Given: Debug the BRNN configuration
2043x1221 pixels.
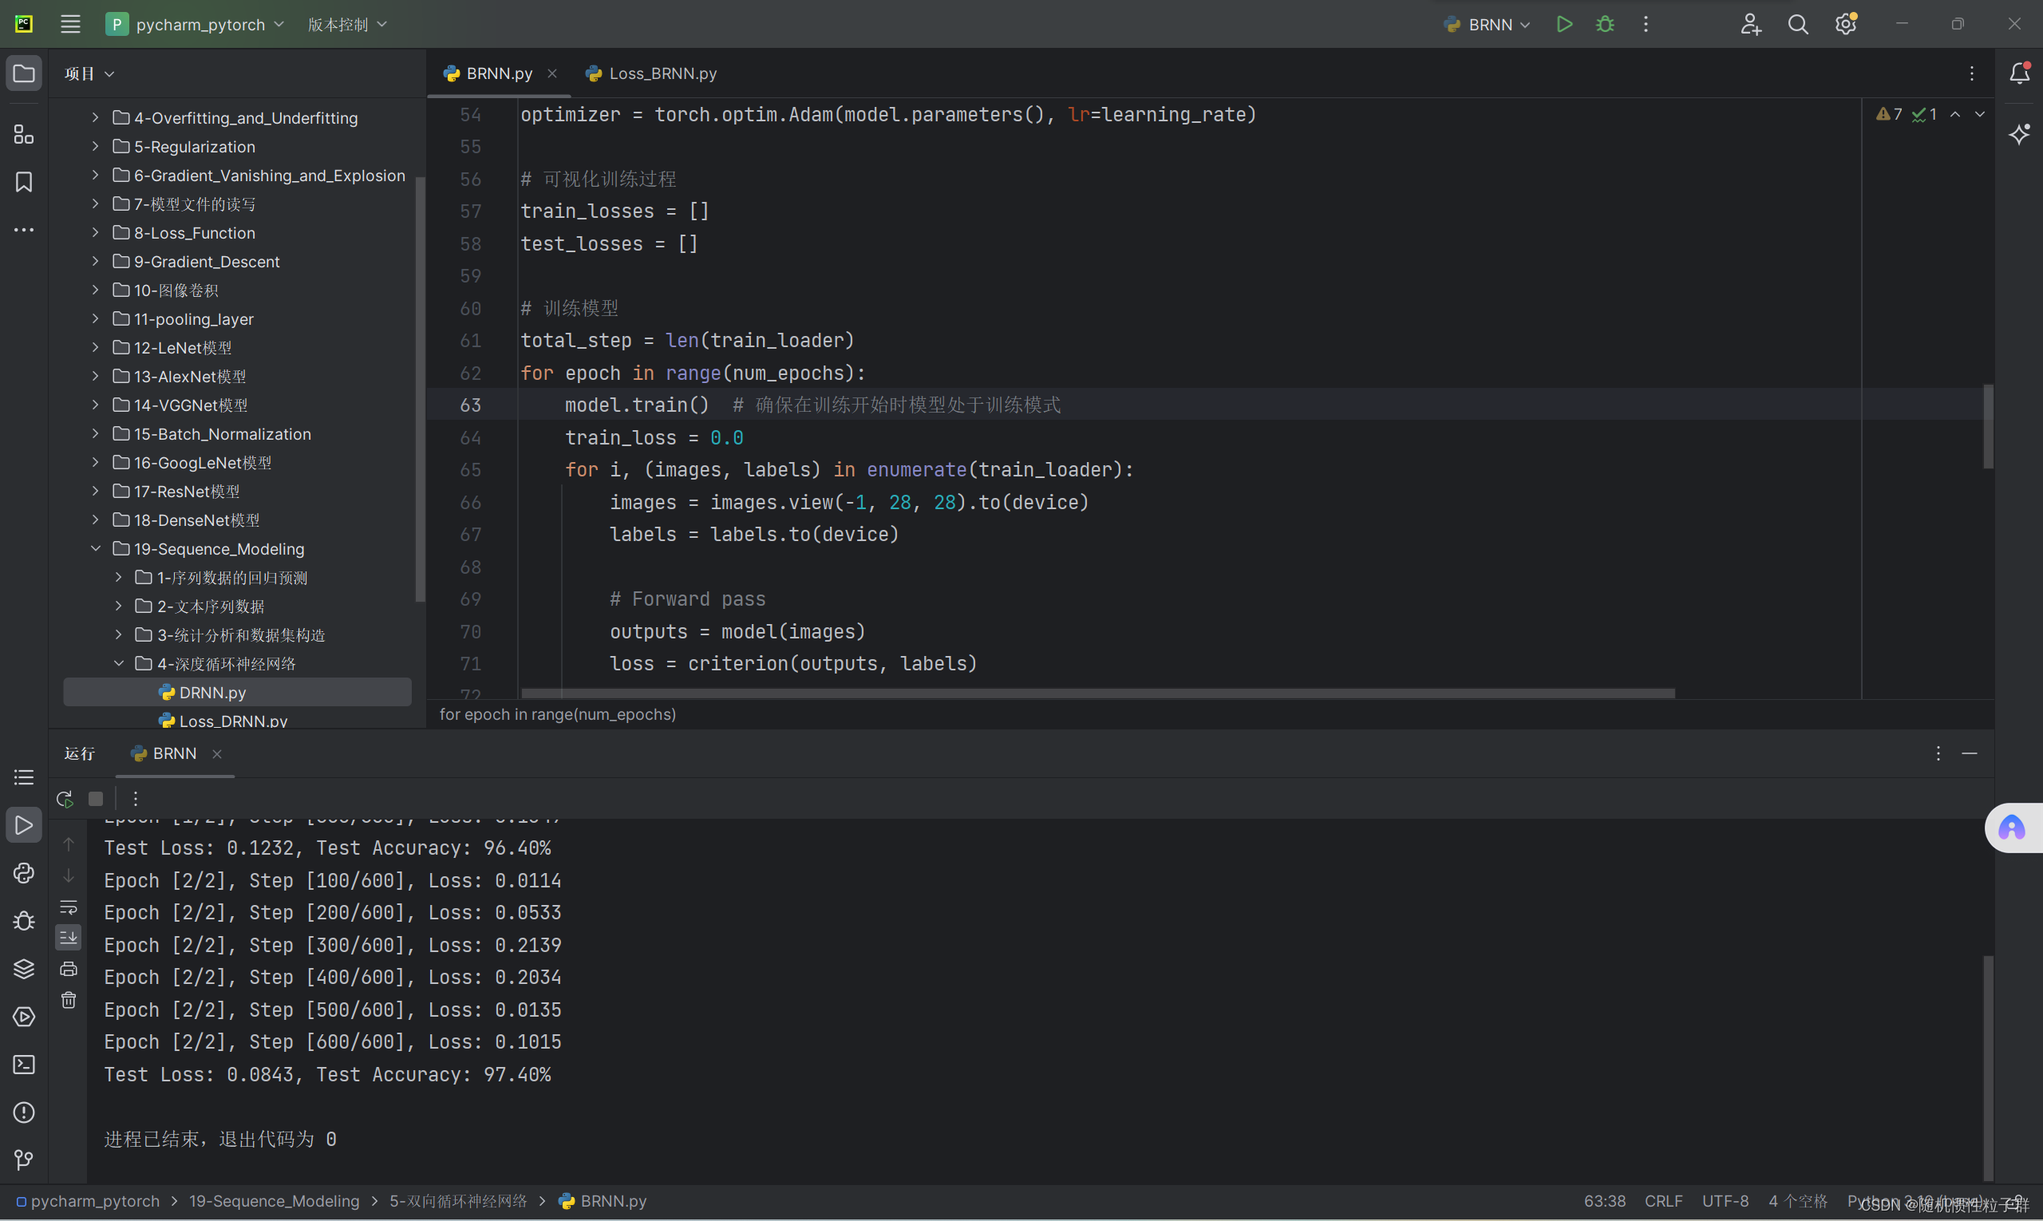Looking at the screenshot, I should pyautogui.click(x=1604, y=25).
